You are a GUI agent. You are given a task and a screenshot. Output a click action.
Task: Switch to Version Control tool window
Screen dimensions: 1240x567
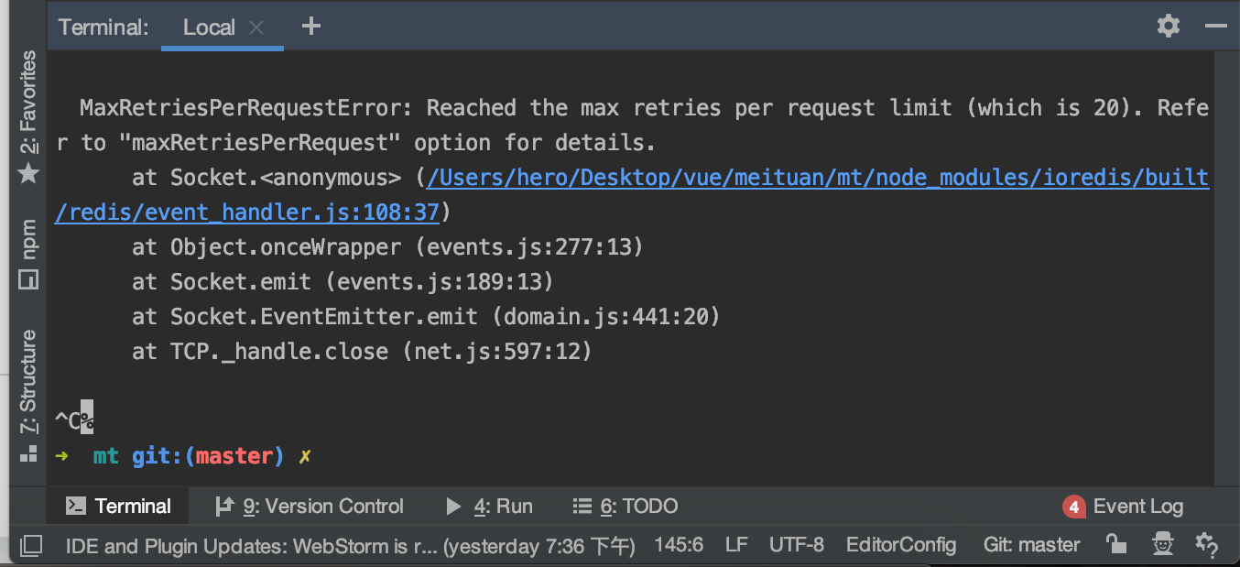[x=309, y=507]
